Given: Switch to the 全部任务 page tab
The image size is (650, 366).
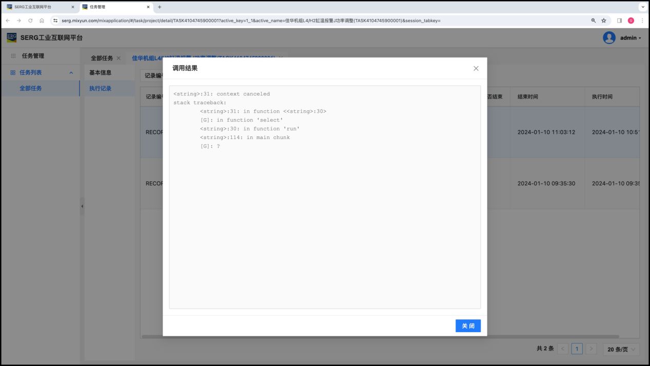Looking at the screenshot, I should coord(102,58).
